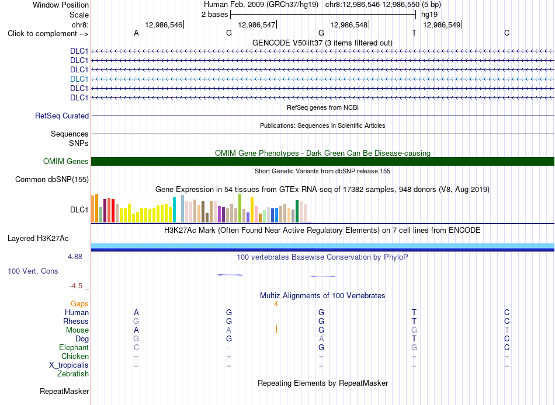Click the light blue H3K27Ac signal band
The width and height of the screenshot is (555, 405).
pos(322,246)
